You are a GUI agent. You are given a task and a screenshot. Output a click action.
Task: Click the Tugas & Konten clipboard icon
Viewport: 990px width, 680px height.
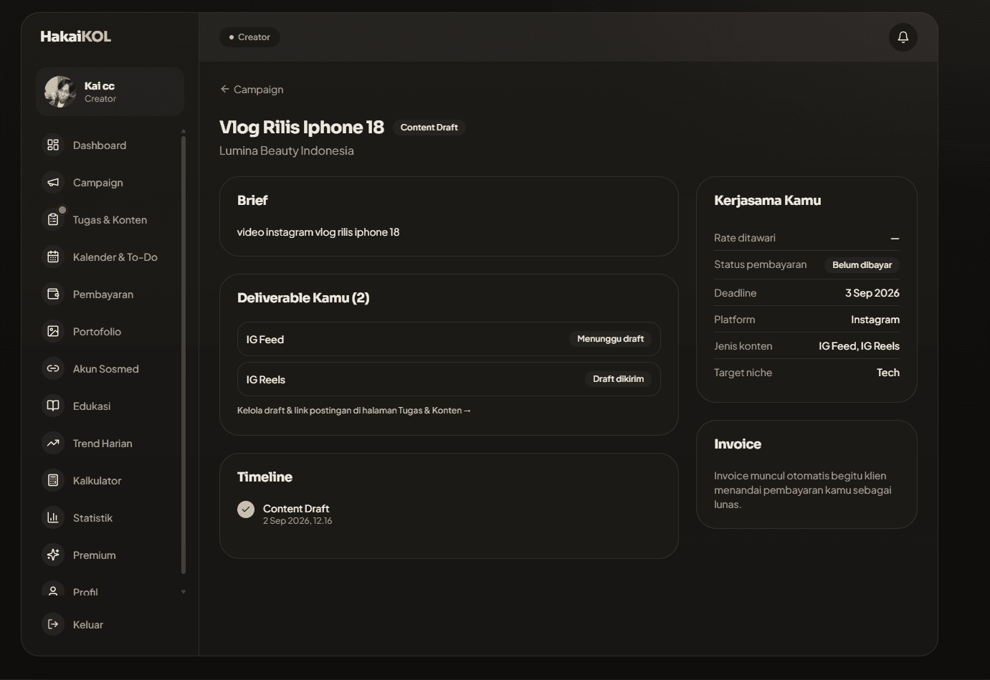pos(53,220)
